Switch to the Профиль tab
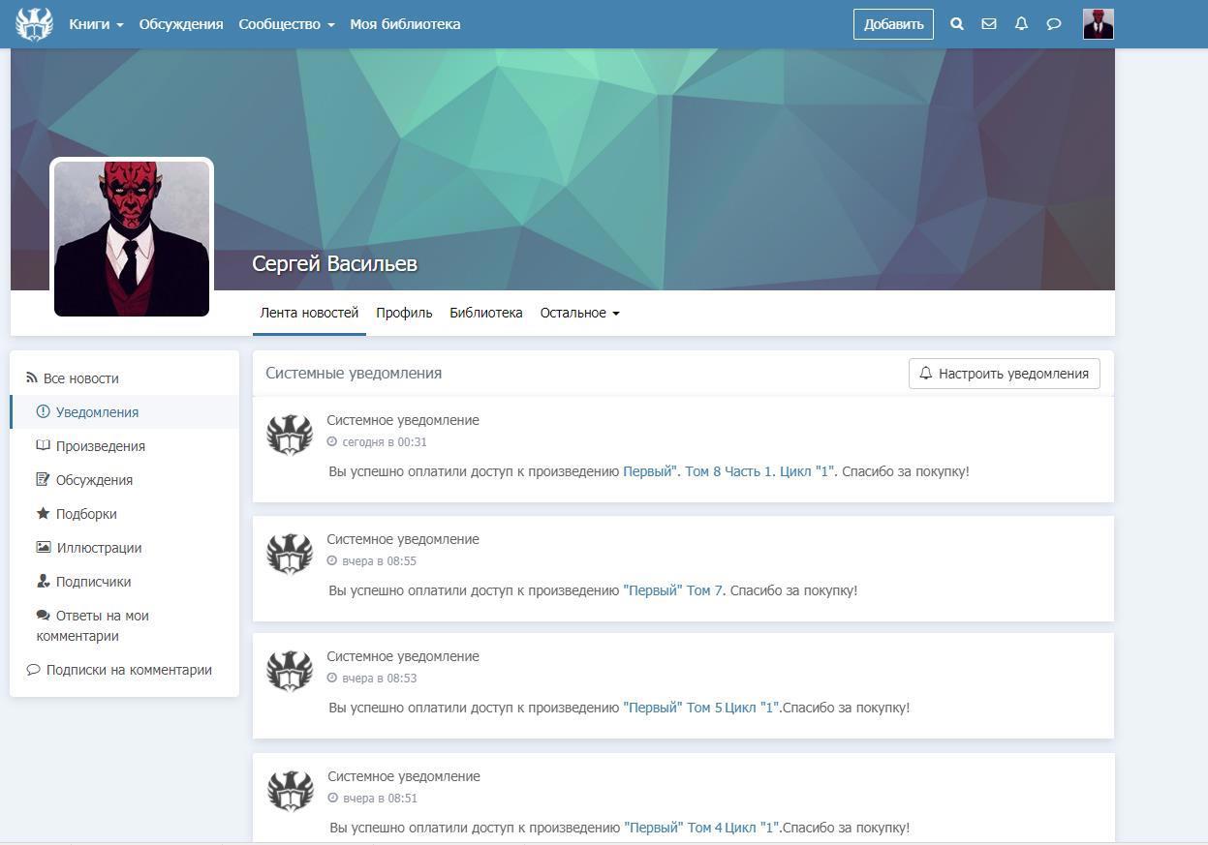 (404, 313)
